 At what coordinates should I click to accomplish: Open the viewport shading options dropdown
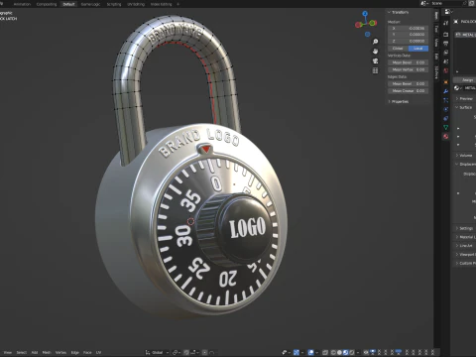click(358, 352)
